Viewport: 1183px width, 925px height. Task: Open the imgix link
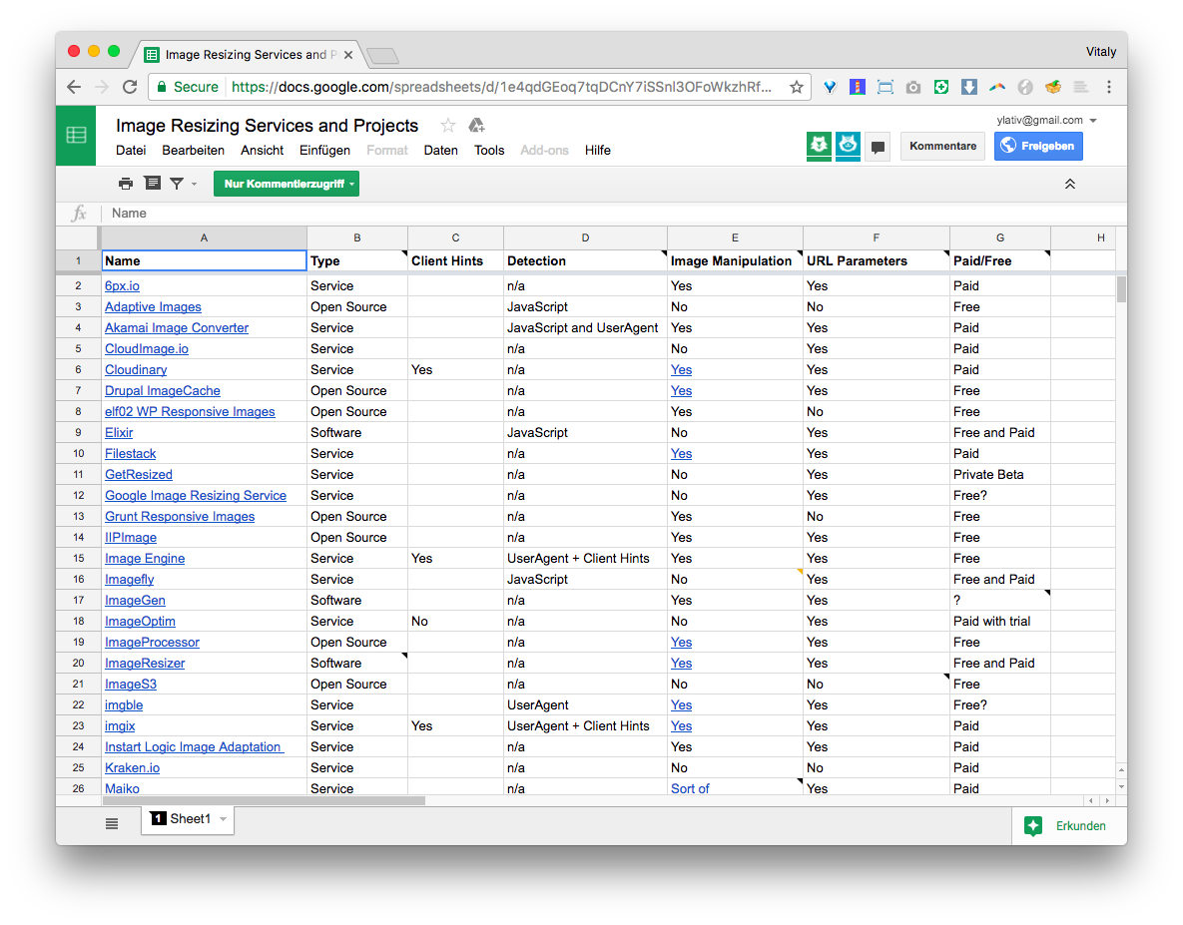(120, 726)
